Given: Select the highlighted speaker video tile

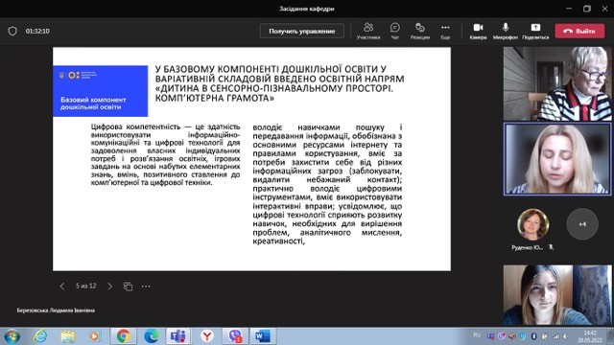Looking at the screenshot, I should (557, 159).
